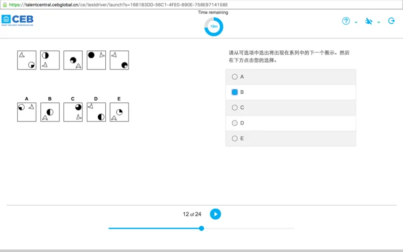Click answer figure D thumbnail
Image resolution: width=403 pixels, height=252 pixels.
pyautogui.click(x=96, y=112)
